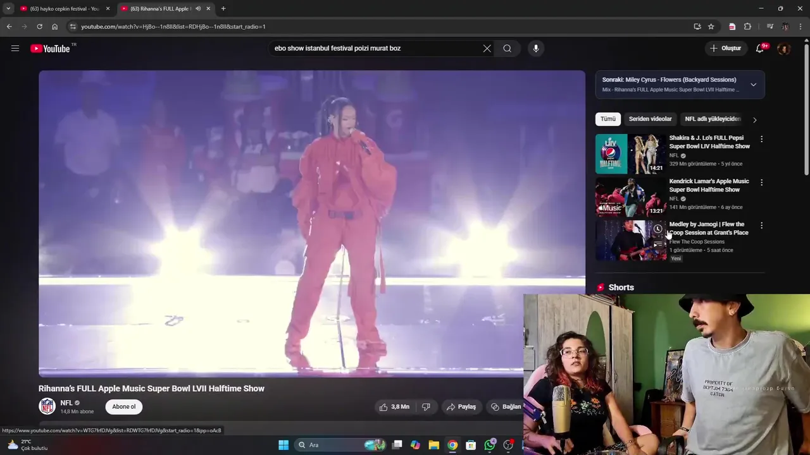Select the NFL adlı yükleyiciden chip
Image resolution: width=810 pixels, height=455 pixels.
tap(713, 119)
